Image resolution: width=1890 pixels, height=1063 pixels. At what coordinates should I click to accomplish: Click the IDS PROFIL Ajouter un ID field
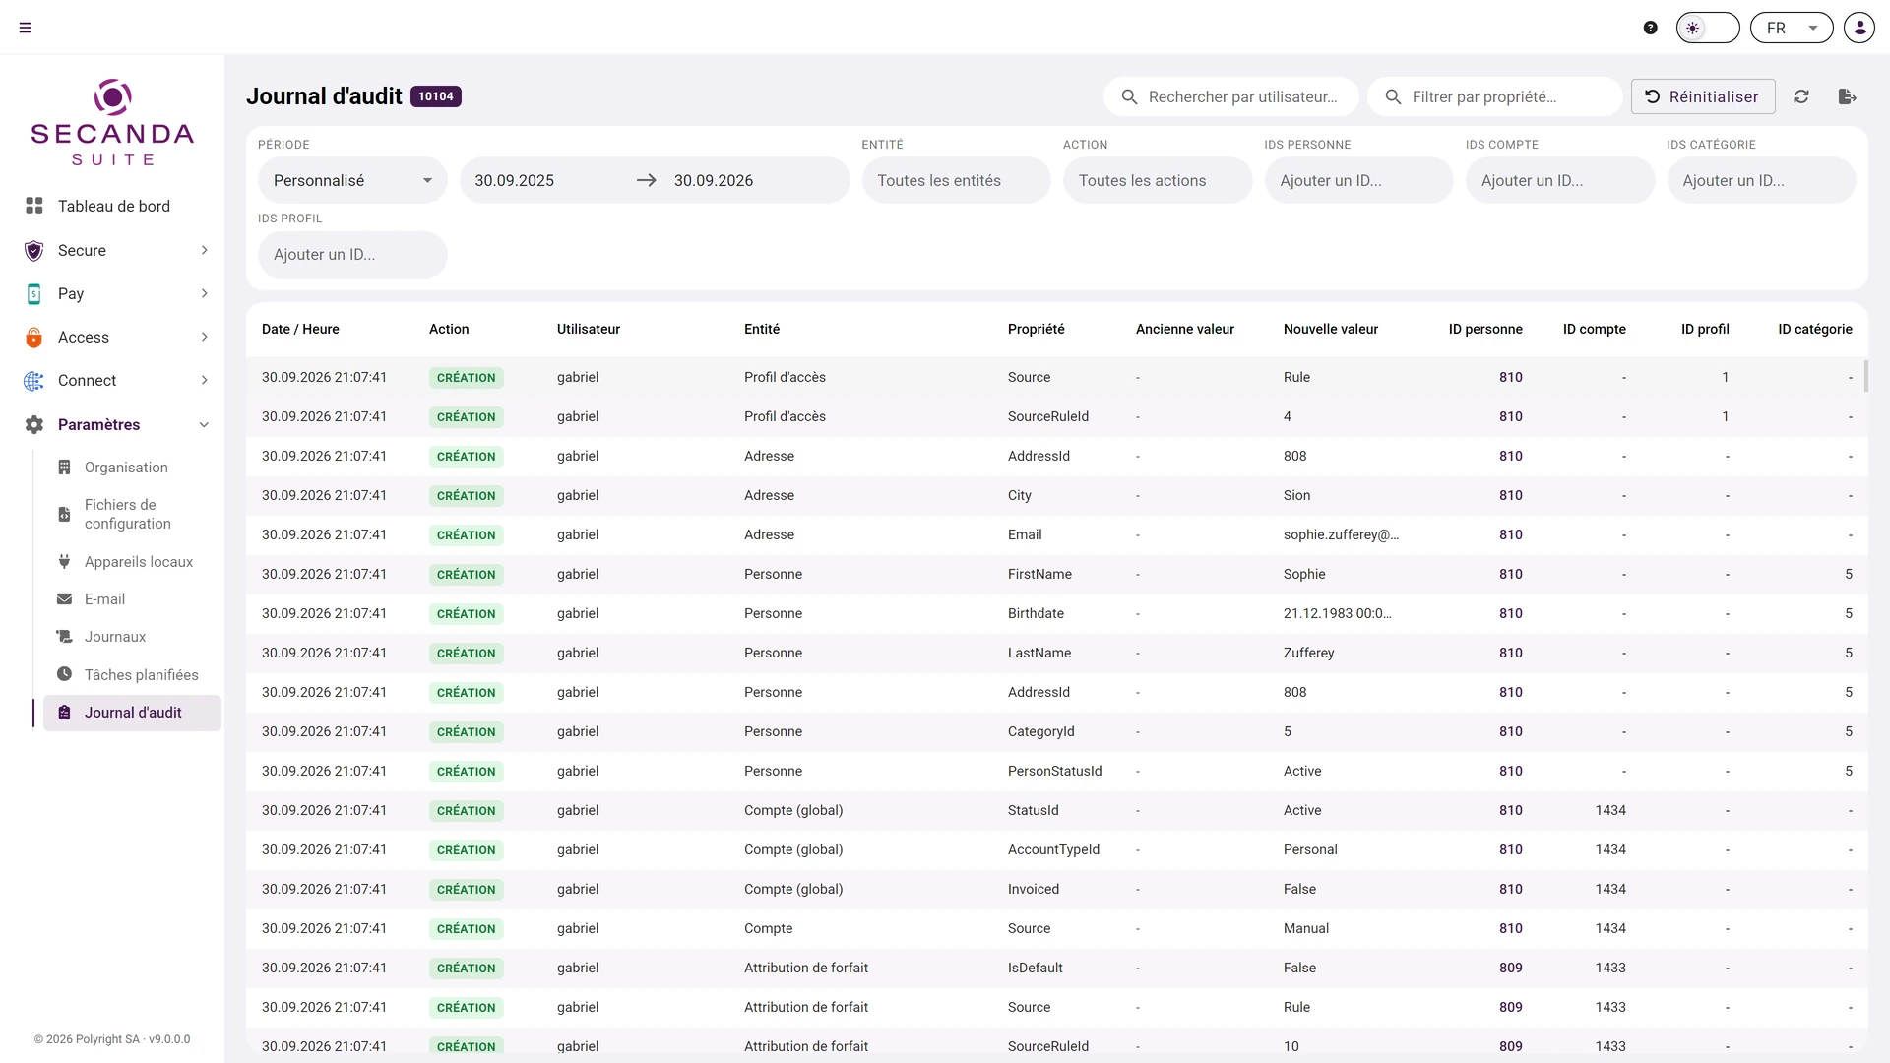click(x=352, y=255)
